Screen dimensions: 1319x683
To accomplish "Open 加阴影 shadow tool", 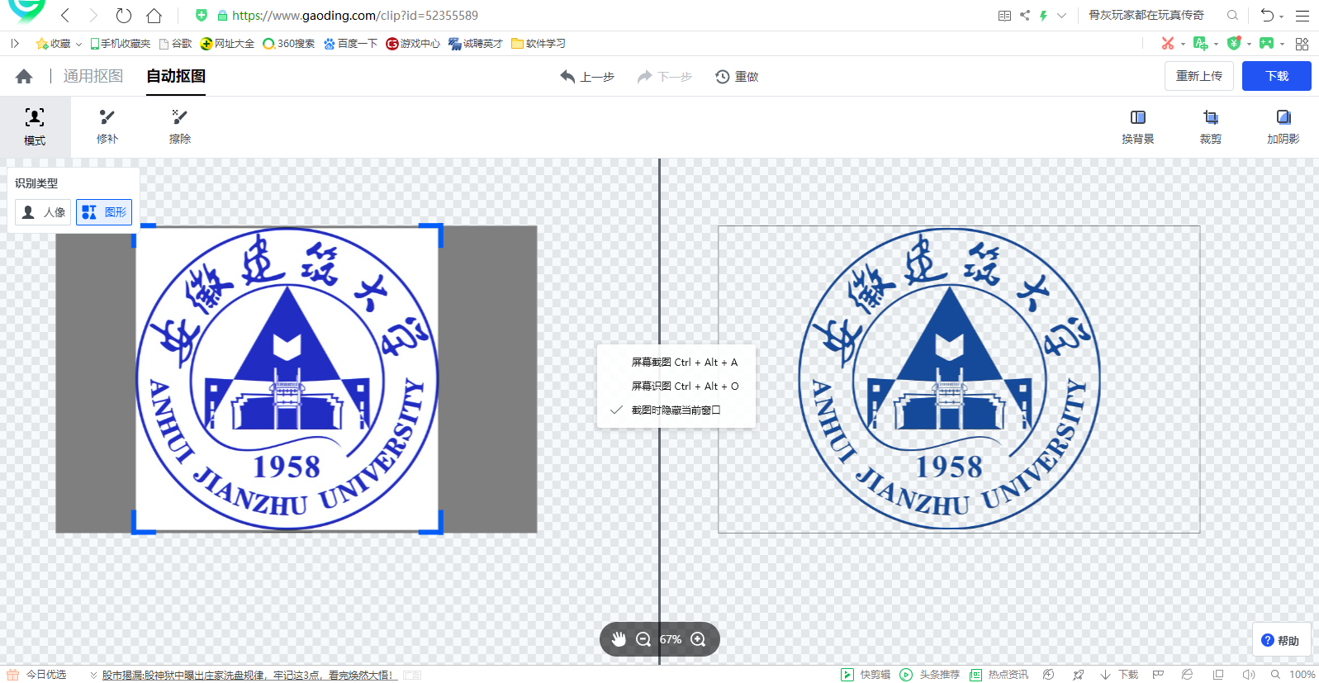I will pos(1283,127).
